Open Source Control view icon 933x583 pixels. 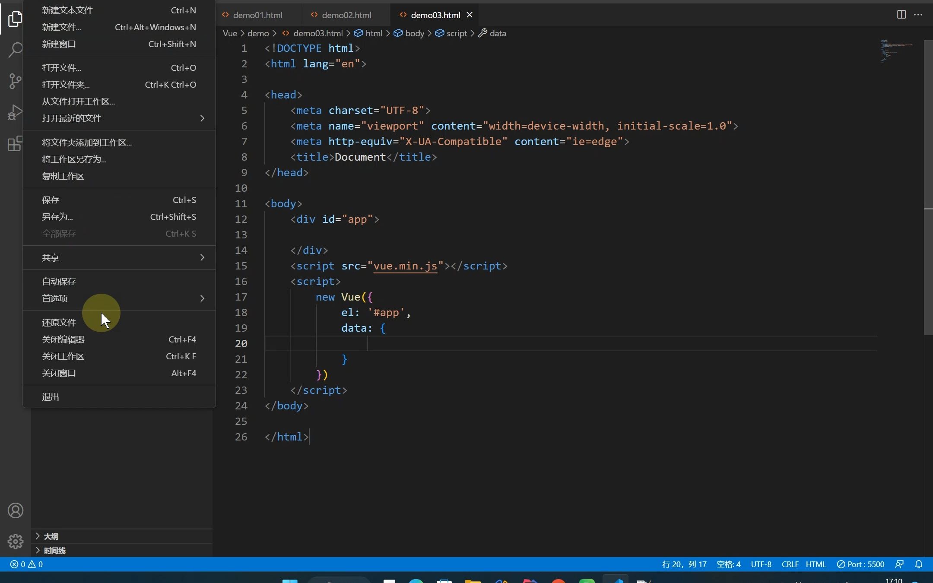[15, 81]
